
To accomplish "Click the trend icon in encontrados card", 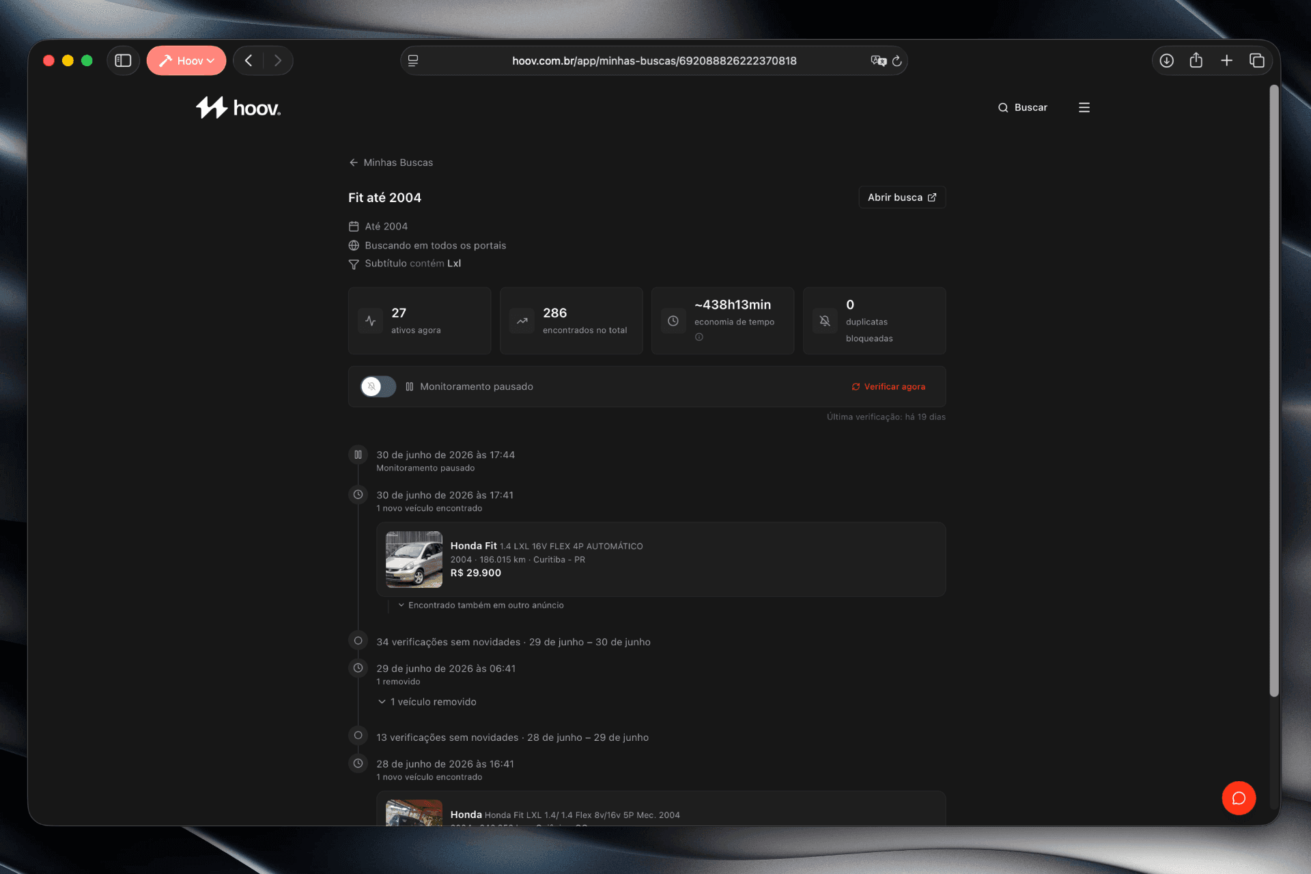I will [x=522, y=321].
